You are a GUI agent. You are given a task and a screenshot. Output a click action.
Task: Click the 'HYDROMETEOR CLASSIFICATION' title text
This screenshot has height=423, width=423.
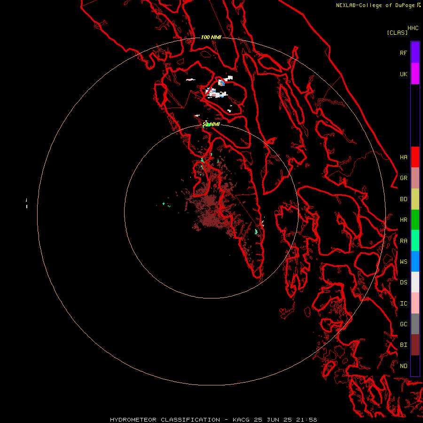(x=165, y=420)
